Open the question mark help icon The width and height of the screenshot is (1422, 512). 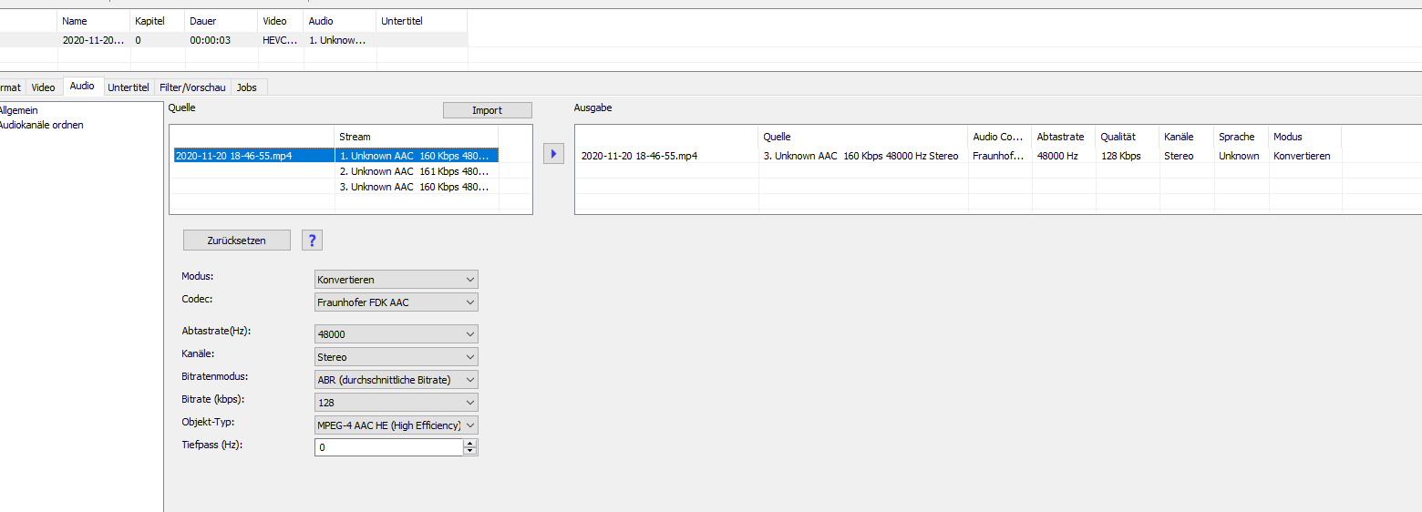pos(312,241)
